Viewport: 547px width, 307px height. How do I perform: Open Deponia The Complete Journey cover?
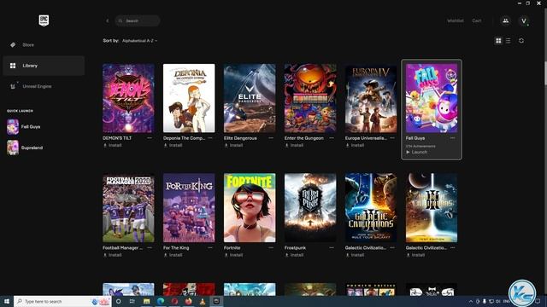(189, 98)
